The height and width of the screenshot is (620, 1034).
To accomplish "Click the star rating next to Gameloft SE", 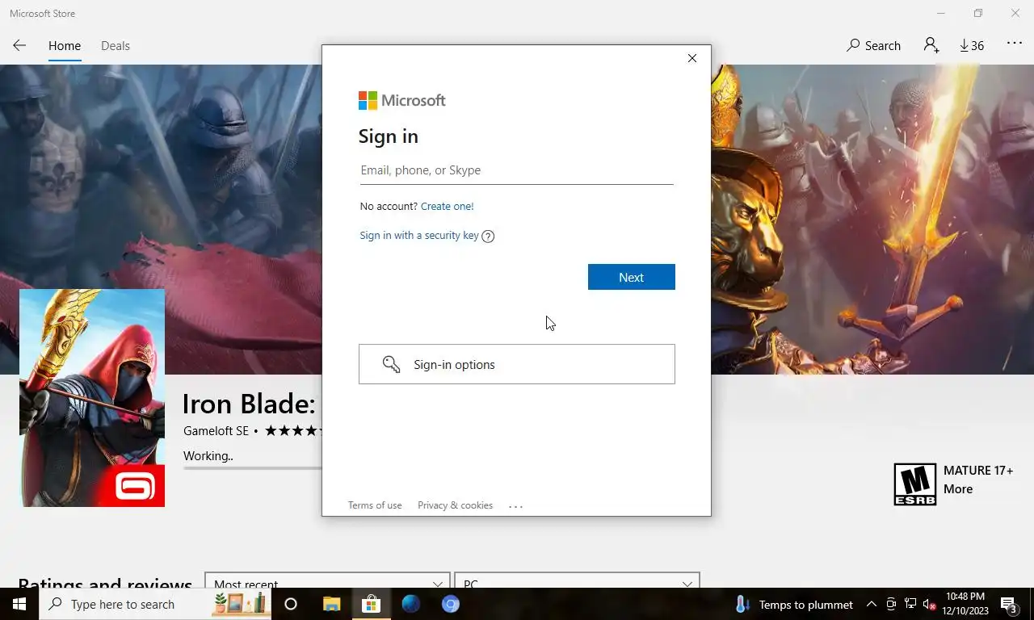I will click(294, 431).
